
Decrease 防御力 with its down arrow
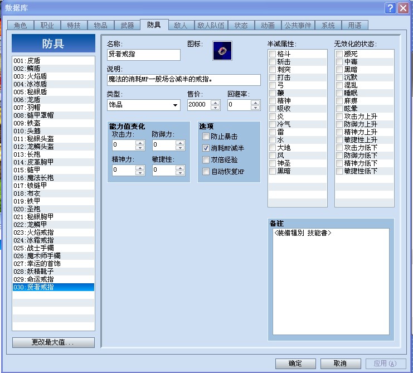180,148
